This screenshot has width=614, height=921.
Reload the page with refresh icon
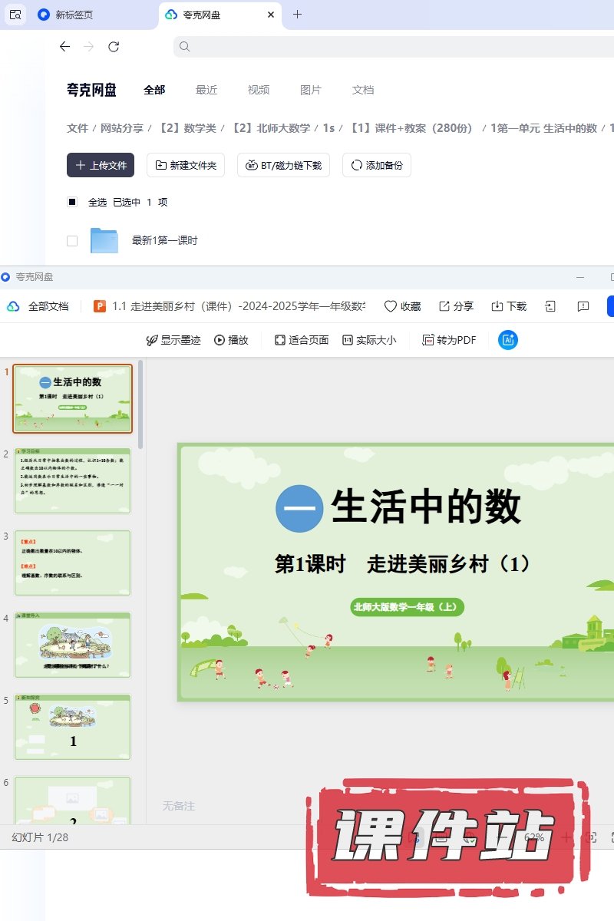(114, 47)
